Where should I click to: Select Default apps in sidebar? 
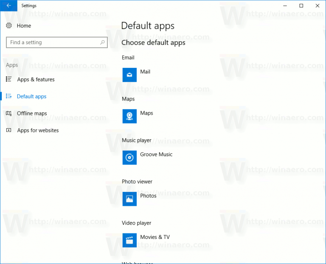pyautogui.click(x=31, y=96)
